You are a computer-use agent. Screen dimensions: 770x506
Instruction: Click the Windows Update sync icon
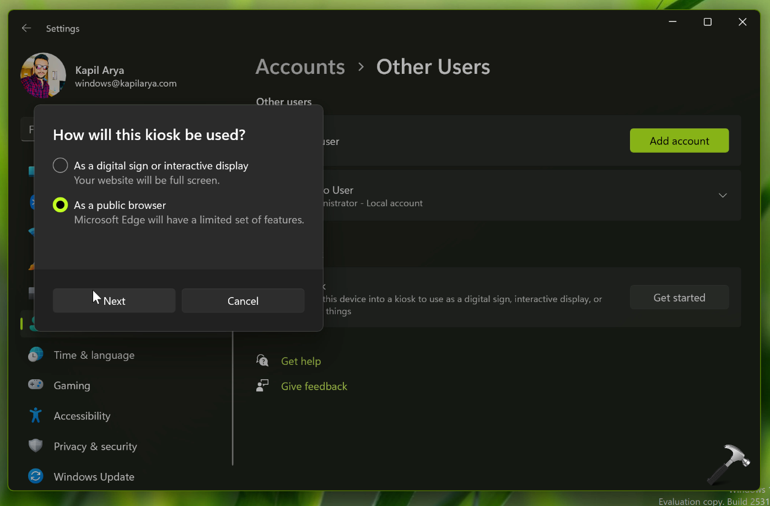click(36, 476)
